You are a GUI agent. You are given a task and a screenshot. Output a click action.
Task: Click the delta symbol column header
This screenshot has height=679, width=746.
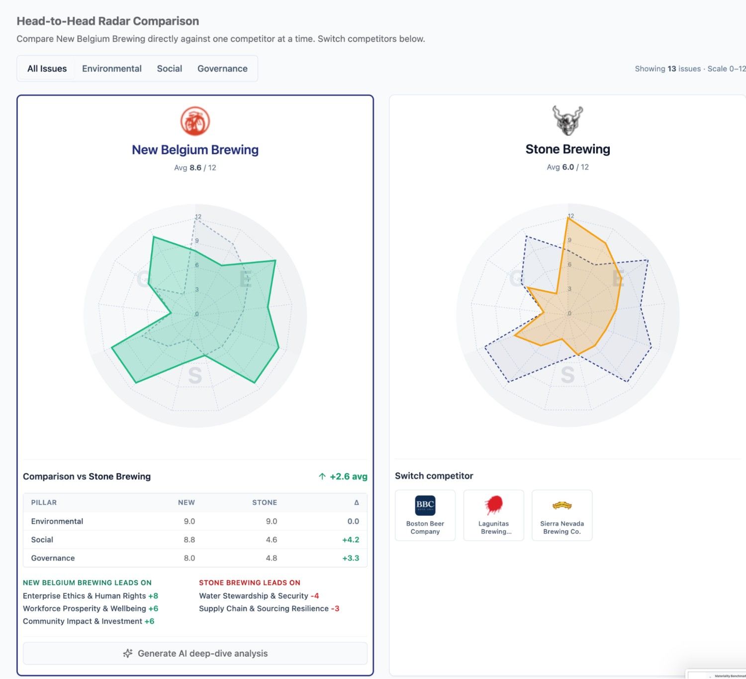click(357, 502)
